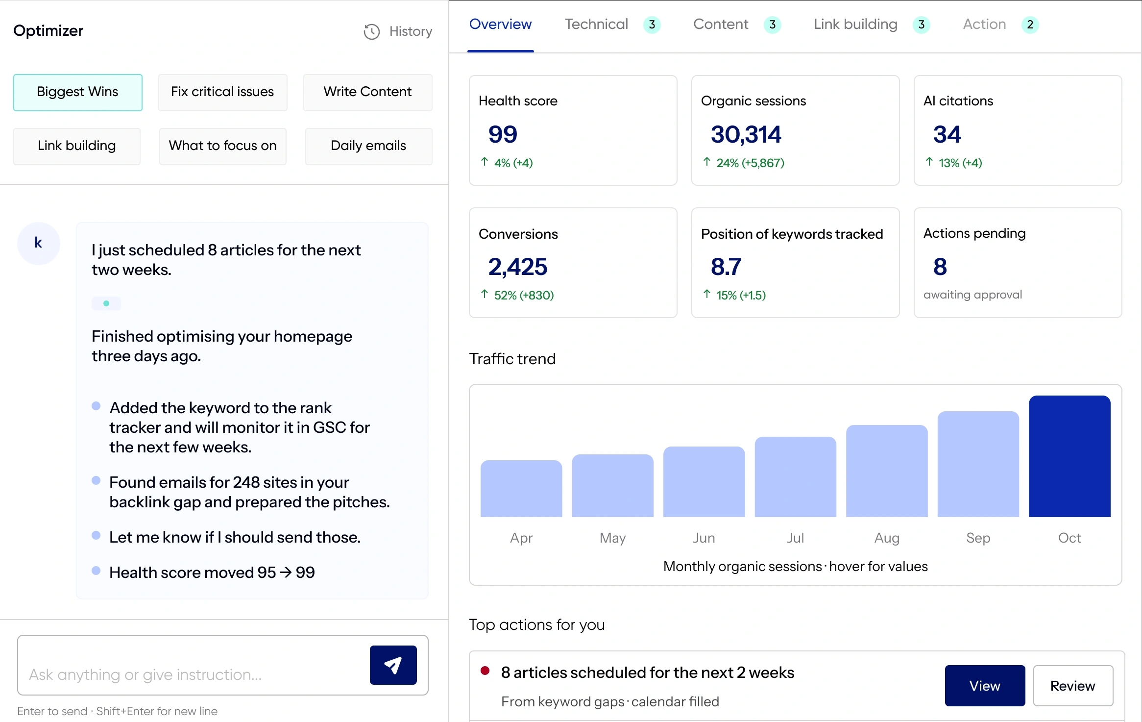Open the AI citations card
1142x722 pixels.
pos(1018,130)
